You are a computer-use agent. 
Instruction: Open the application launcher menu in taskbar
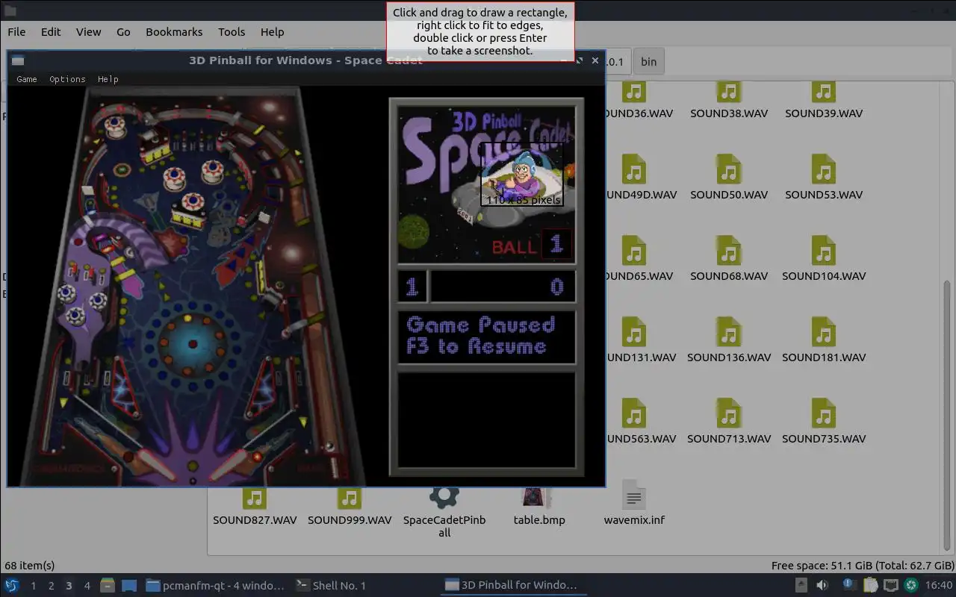point(12,586)
